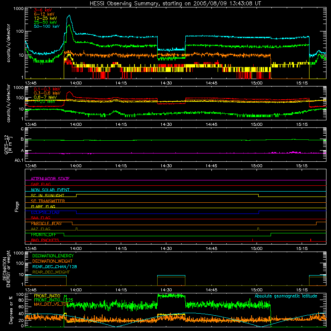This screenshot has width=331, height=331.
Task: Click the 14:15 tick under the decimation panel
Action: 121,290
